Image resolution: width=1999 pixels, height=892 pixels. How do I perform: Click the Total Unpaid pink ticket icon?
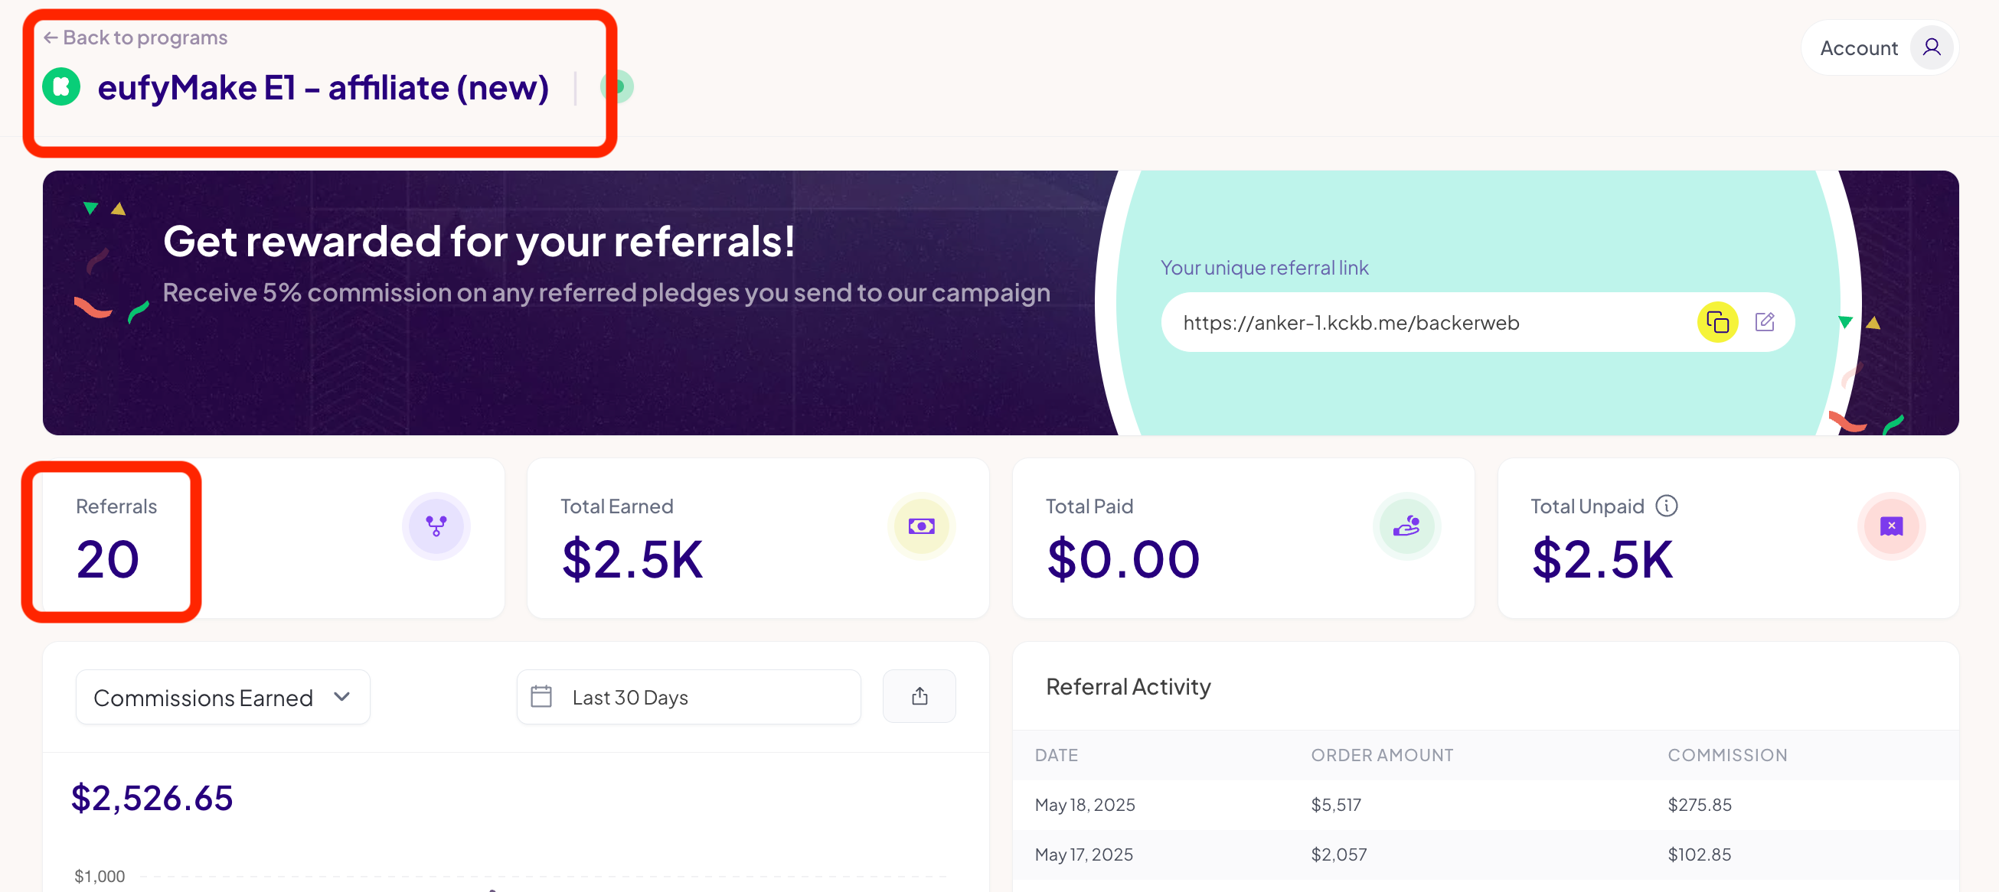1891,526
